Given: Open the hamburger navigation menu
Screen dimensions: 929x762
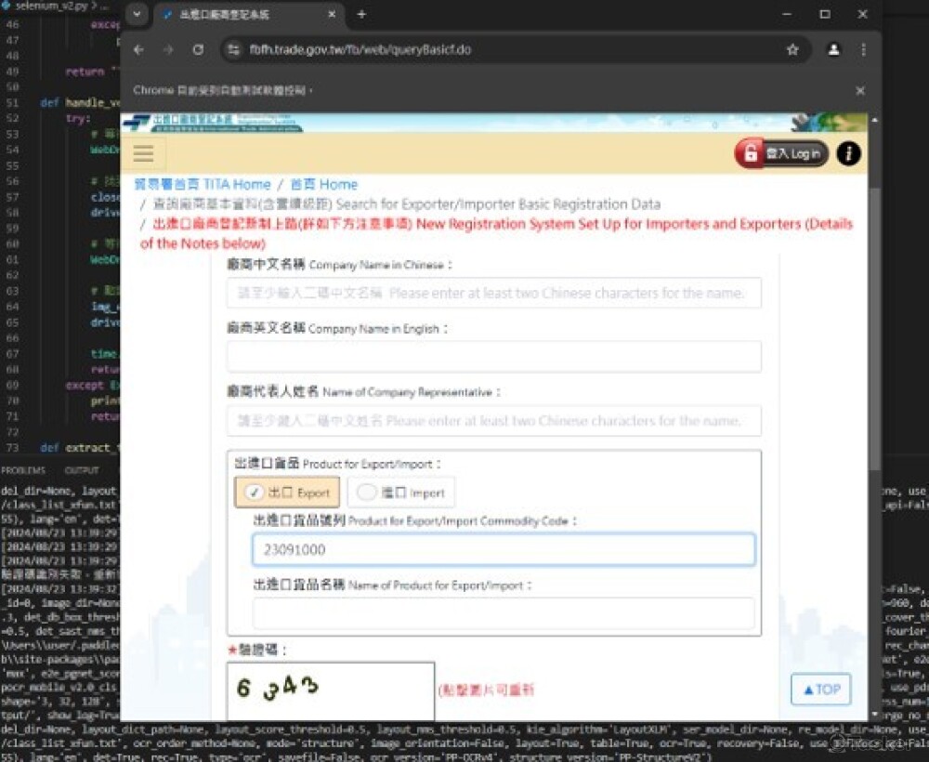Looking at the screenshot, I should click(143, 153).
